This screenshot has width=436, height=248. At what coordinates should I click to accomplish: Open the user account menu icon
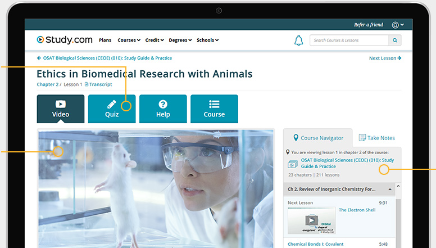click(398, 25)
